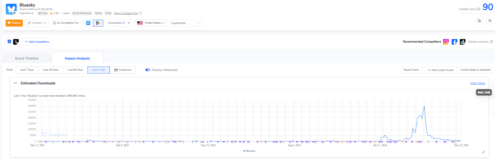The width and height of the screenshot is (495, 159).
Task: Click the chart panel resize corner icon
Action: 483,152
